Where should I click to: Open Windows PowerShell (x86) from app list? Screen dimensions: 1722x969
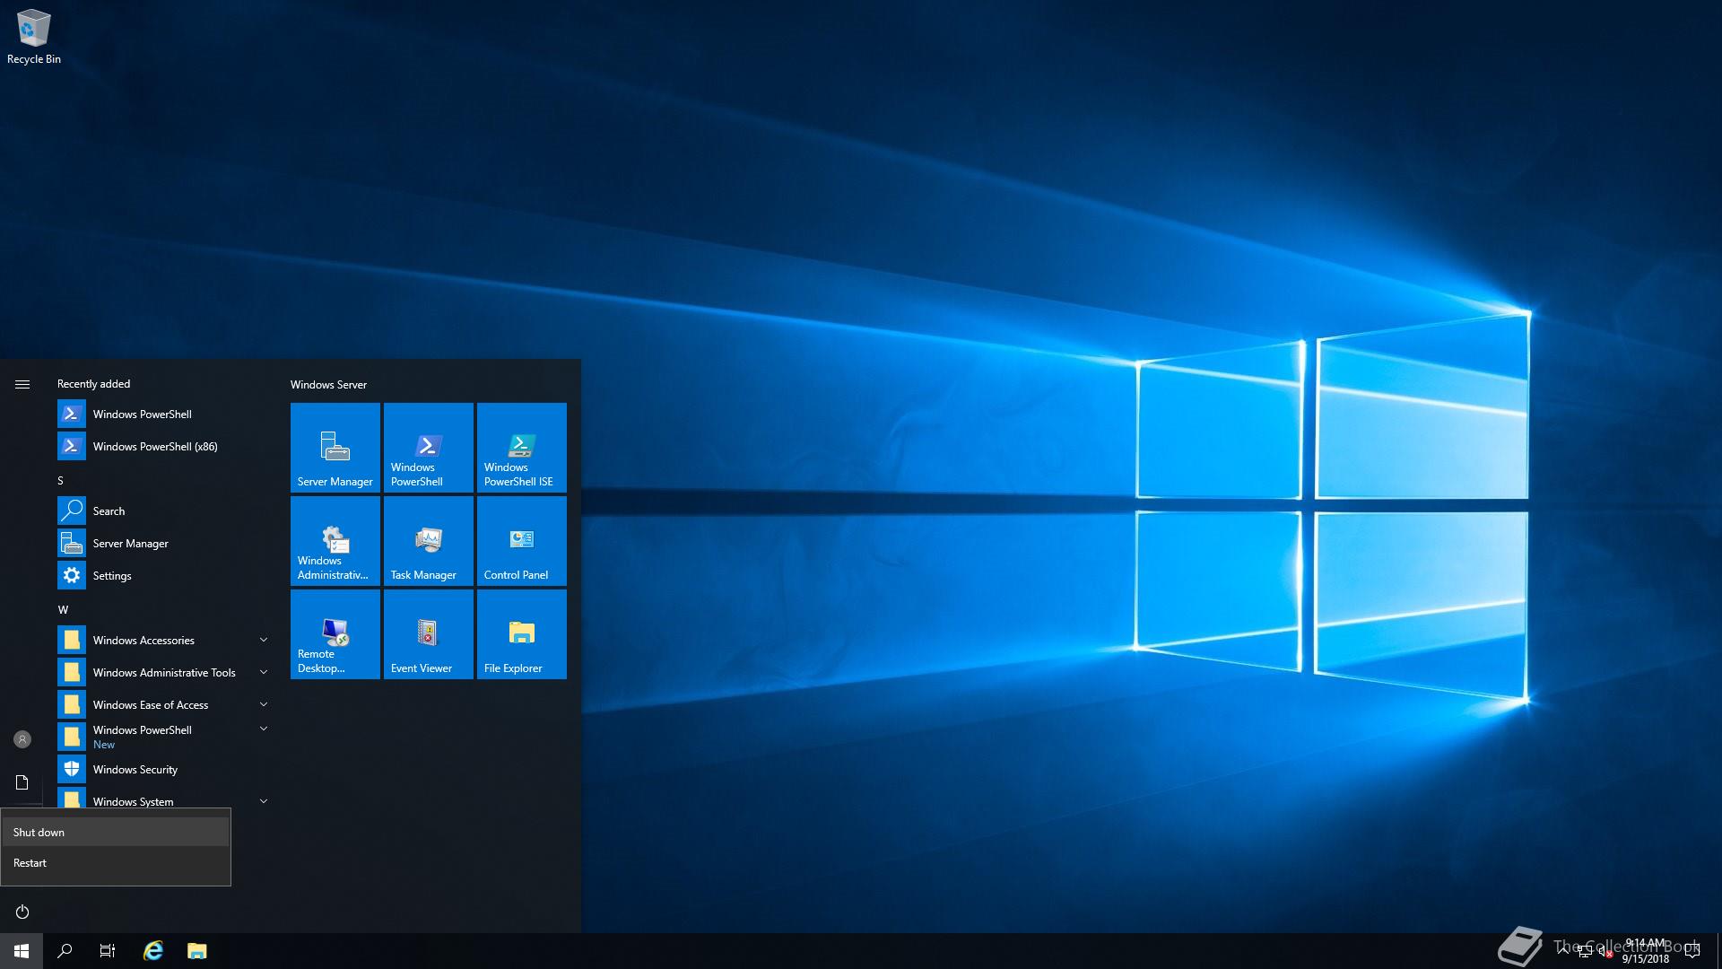point(165,446)
